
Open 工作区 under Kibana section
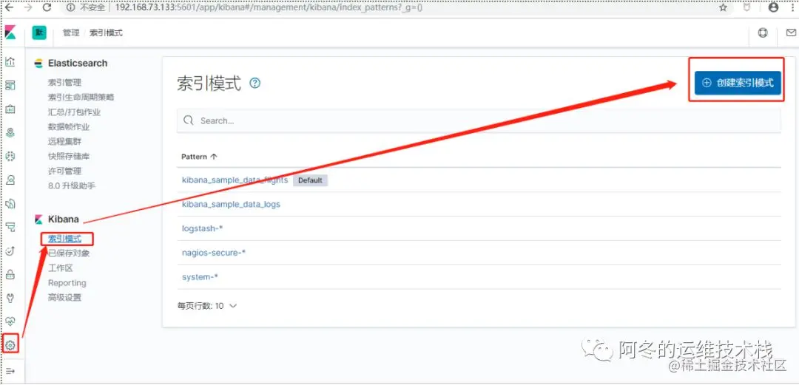(x=61, y=268)
